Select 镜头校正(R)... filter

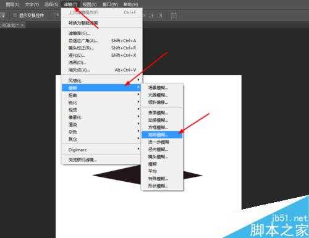coord(102,48)
